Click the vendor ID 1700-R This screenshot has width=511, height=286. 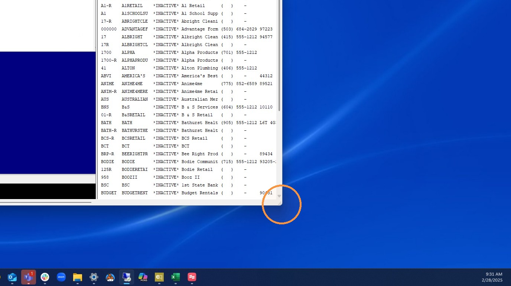coord(109,60)
